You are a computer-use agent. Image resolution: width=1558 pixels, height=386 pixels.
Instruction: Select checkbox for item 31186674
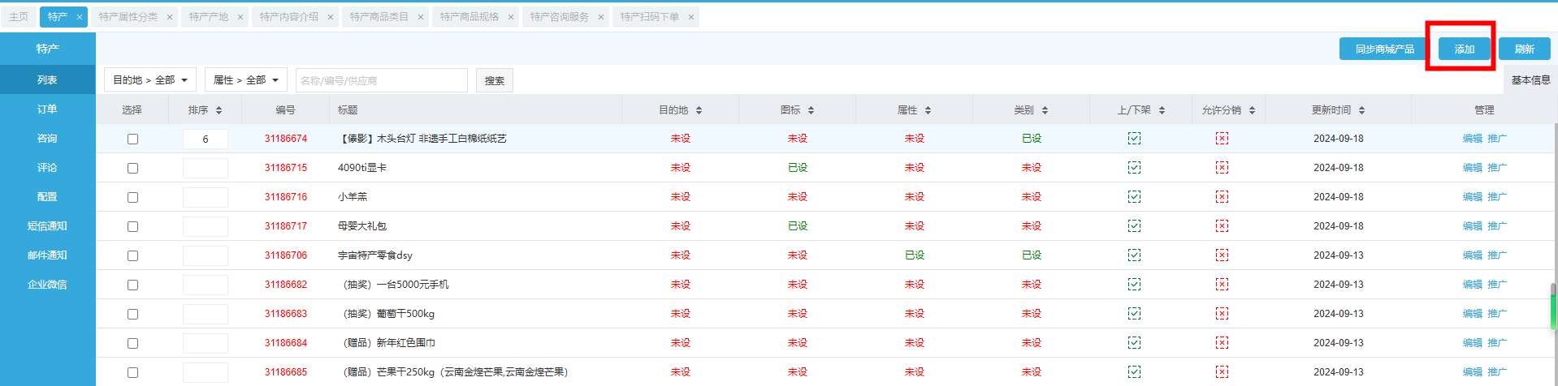[132, 139]
